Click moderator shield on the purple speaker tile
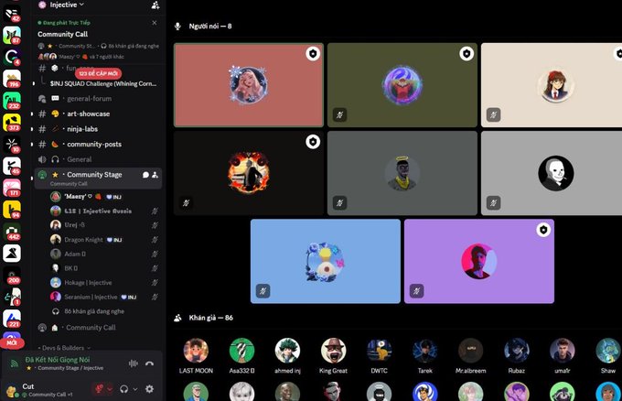622x401 pixels. [543, 230]
